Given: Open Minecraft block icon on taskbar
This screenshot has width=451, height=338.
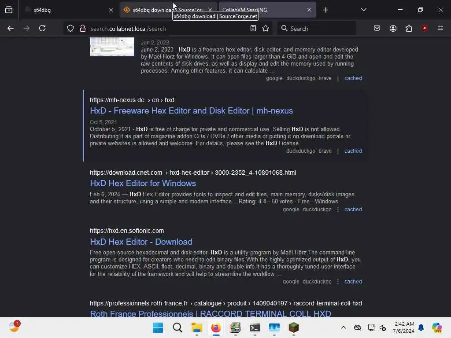Looking at the screenshot, I should tap(294, 327).
